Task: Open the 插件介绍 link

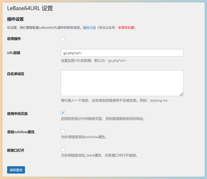Action: (89, 28)
